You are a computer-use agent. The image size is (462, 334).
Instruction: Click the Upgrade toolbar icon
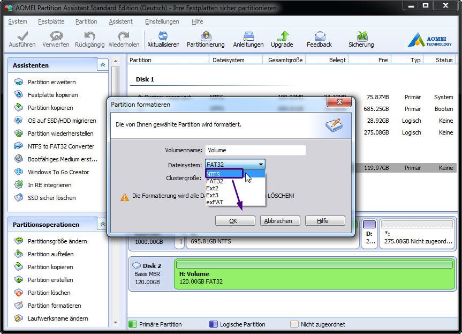(x=282, y=36)
